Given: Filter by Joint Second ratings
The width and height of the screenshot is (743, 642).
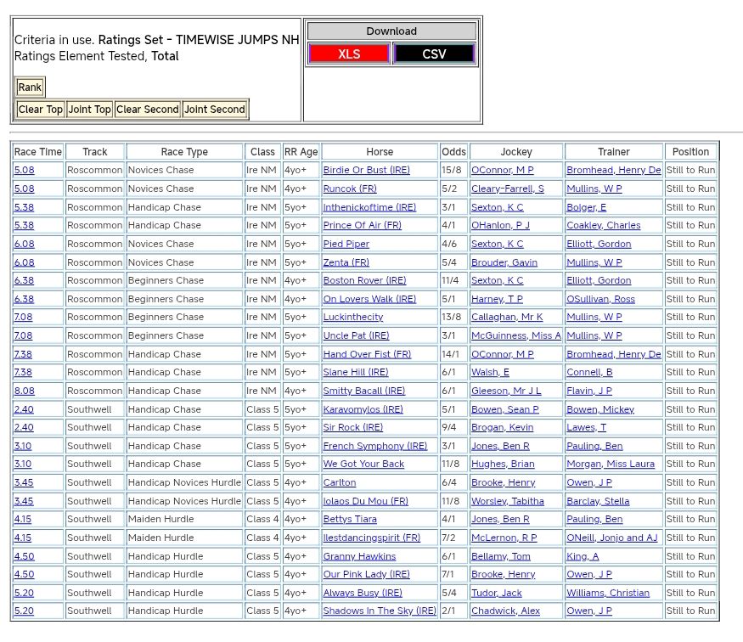Looking at the screenshot, I should coord(215,110).
